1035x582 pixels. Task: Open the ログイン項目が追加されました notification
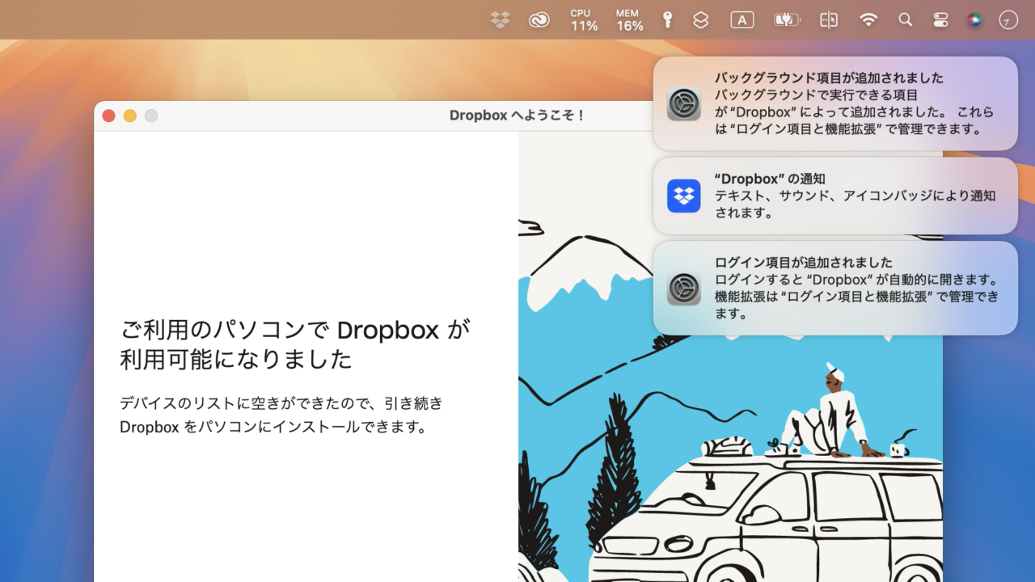835,288
